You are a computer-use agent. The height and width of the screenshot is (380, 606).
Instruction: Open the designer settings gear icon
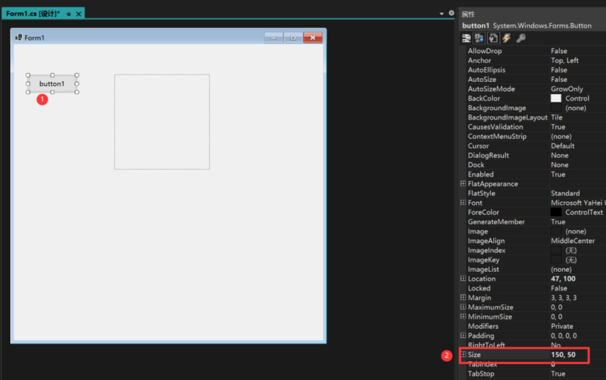(x=451, y=13)
